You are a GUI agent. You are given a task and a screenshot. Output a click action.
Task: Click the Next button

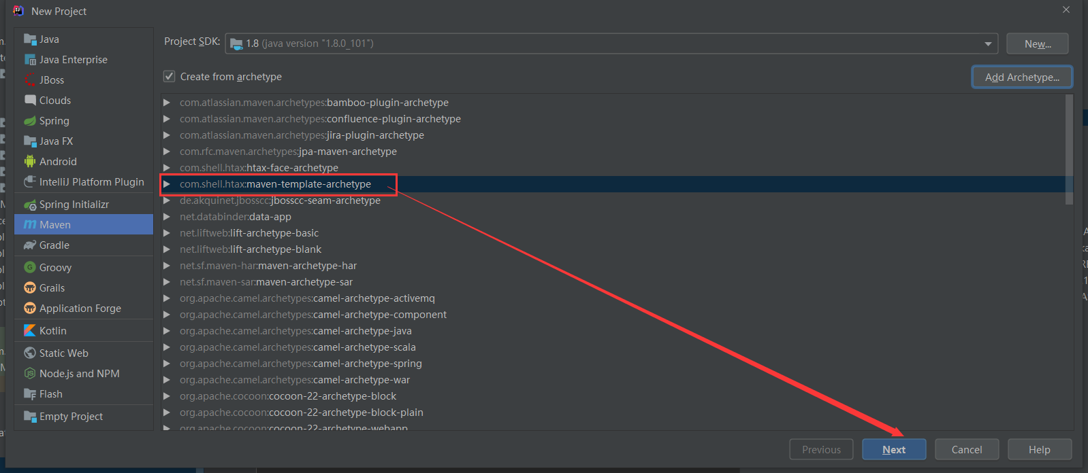coord(894,450)
